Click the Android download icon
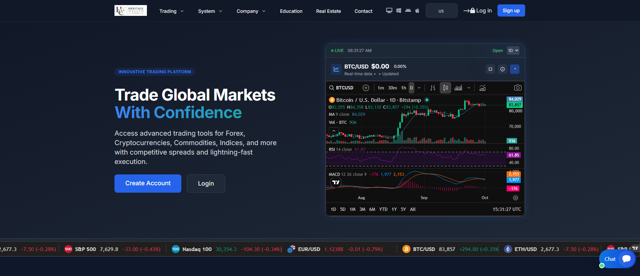The image size is (640, 276). (408, 10)
